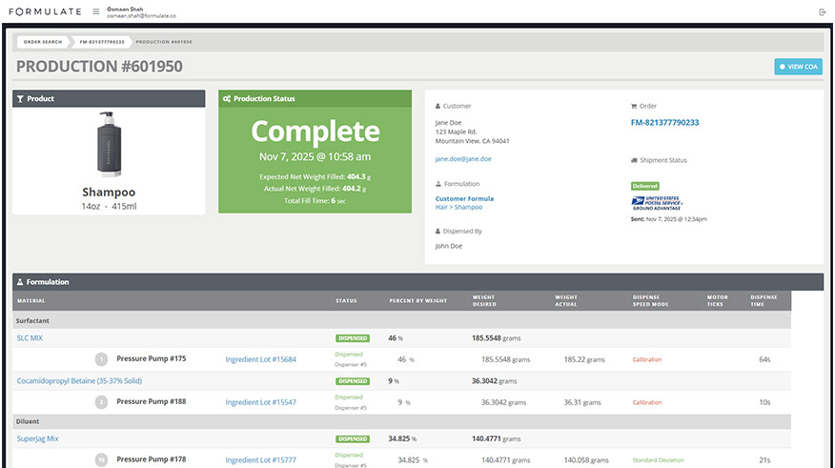The image size is (835, 468).
Task: Click step number 1 circle badge
Action: point(101,359)
